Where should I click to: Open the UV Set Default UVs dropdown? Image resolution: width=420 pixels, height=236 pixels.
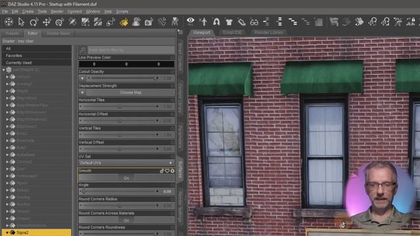[x=126, y=163]
